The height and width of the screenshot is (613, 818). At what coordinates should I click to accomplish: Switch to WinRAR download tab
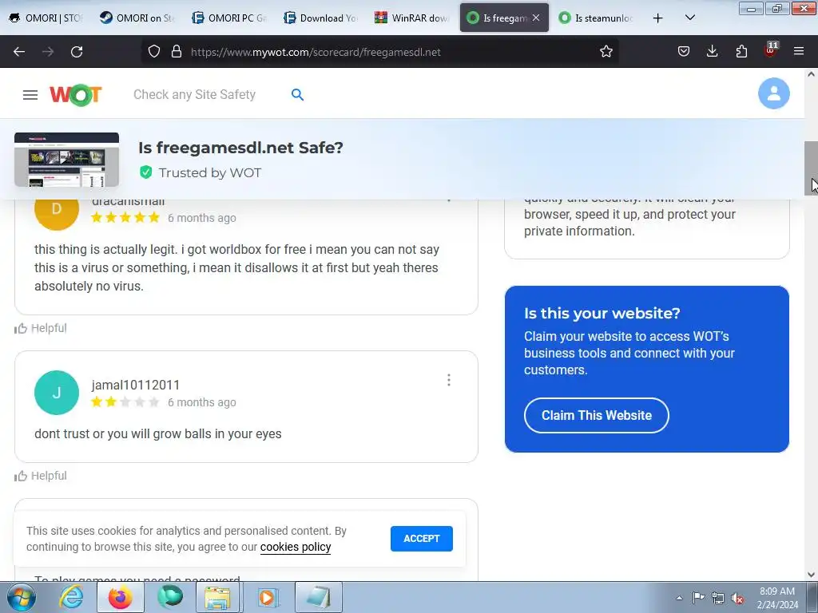pyautogui.click(x=412, y=18)
